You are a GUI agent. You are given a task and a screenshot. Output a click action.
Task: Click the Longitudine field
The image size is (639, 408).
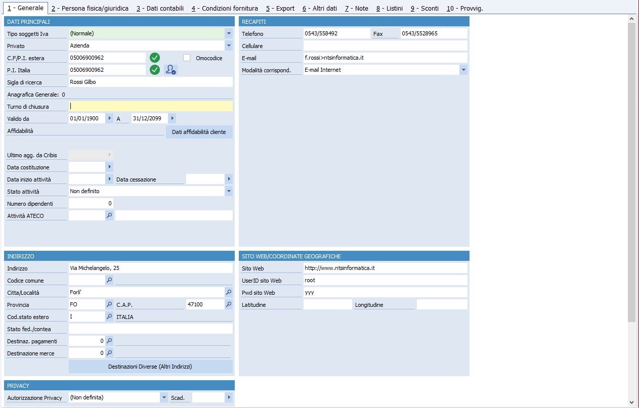442,304
